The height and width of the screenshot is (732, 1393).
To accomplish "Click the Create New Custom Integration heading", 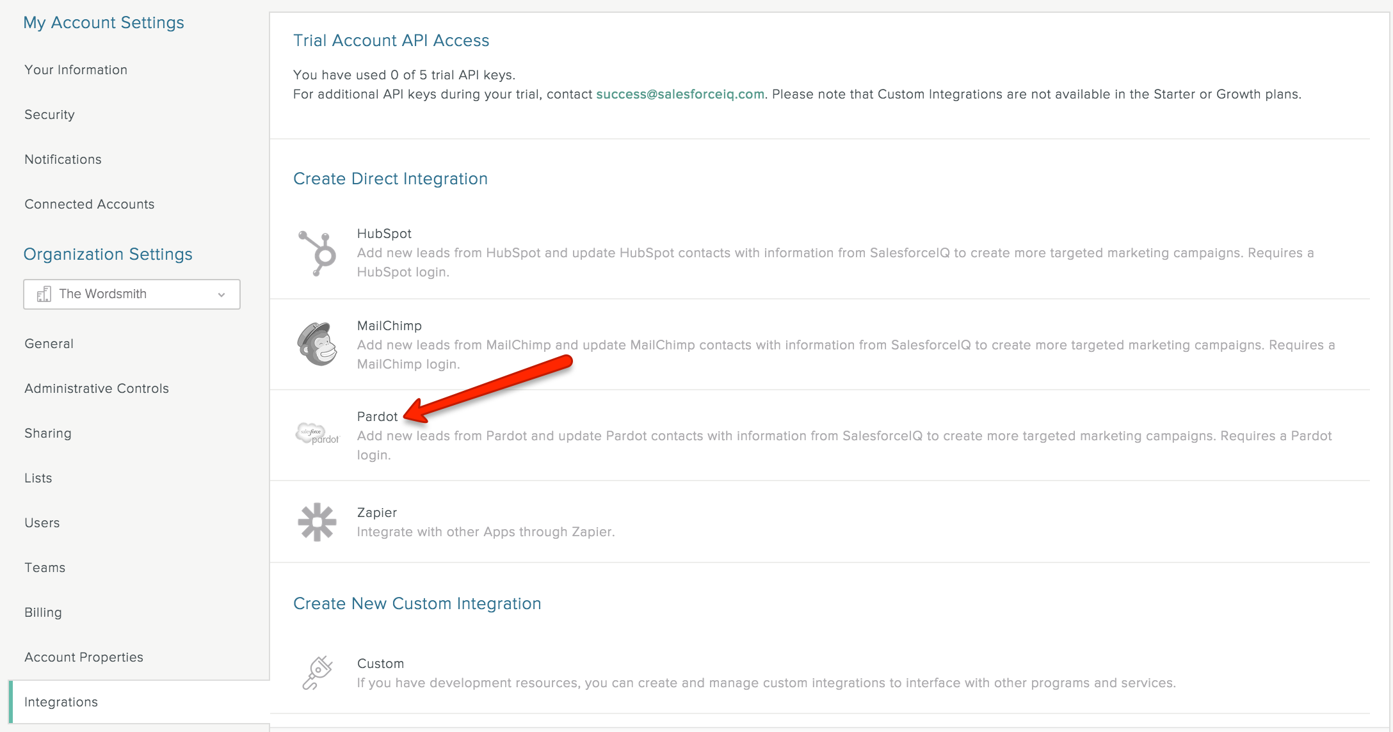I will 417,603.
